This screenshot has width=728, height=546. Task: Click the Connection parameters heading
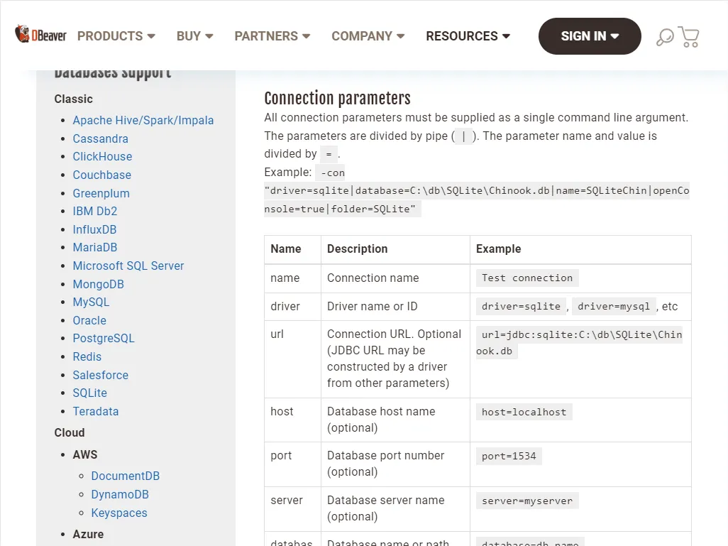click(337, 99)
